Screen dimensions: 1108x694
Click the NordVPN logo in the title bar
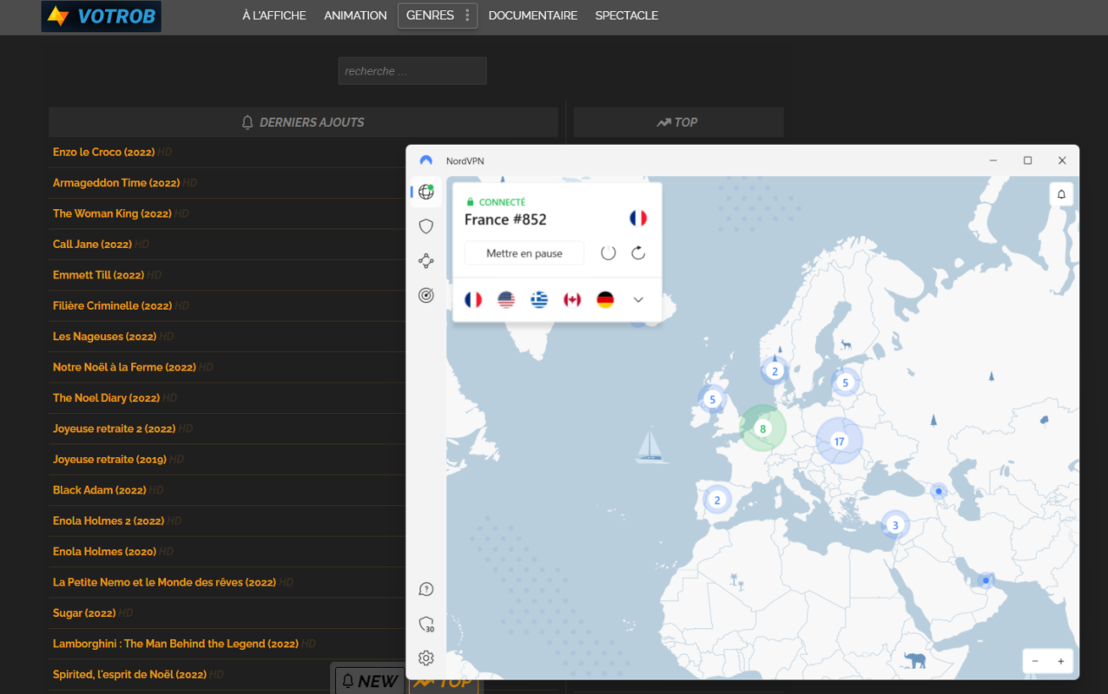(x=425, y=160)
